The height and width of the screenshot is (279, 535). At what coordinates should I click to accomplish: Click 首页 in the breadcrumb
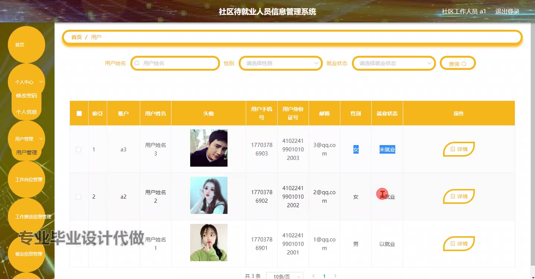coord(77,37)
